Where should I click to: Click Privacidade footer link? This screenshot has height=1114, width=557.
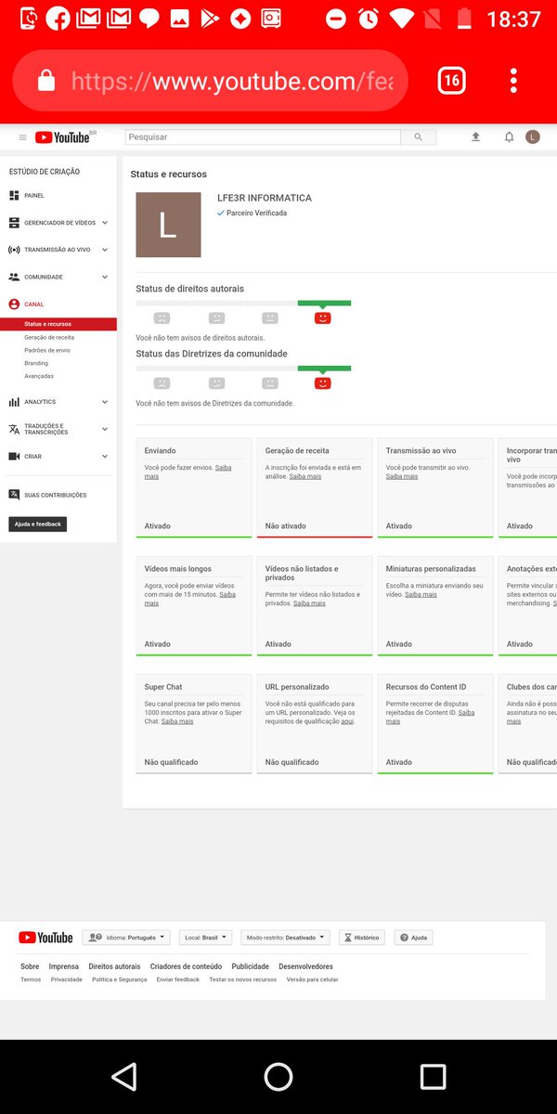[67, 979]
